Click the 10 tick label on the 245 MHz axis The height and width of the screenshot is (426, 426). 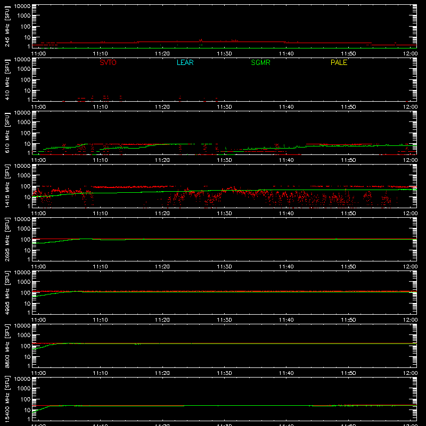click(27, 37)
